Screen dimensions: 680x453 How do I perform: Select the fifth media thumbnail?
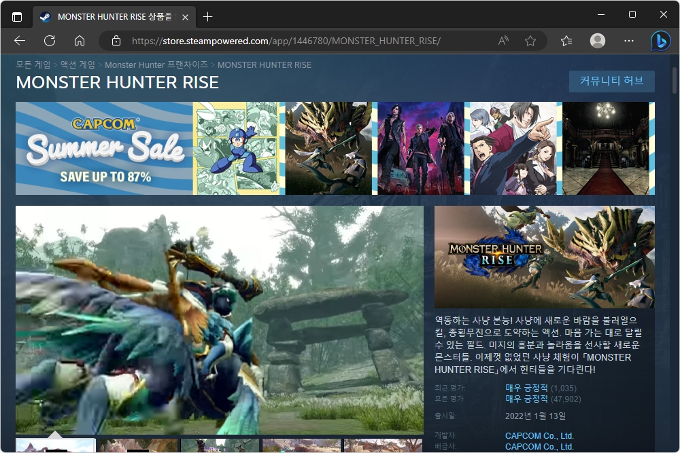[384, 446]
